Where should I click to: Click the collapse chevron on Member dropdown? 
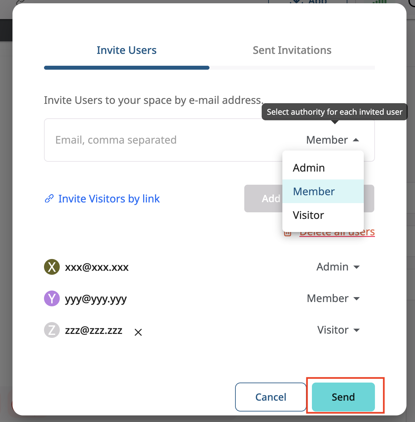356,140
